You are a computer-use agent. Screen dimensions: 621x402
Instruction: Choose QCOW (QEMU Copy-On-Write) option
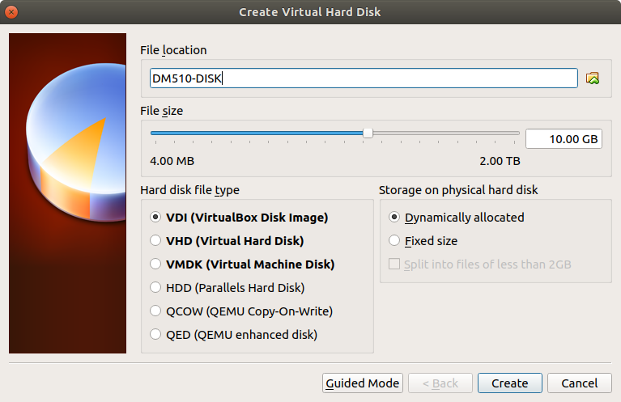click(241, 311)
